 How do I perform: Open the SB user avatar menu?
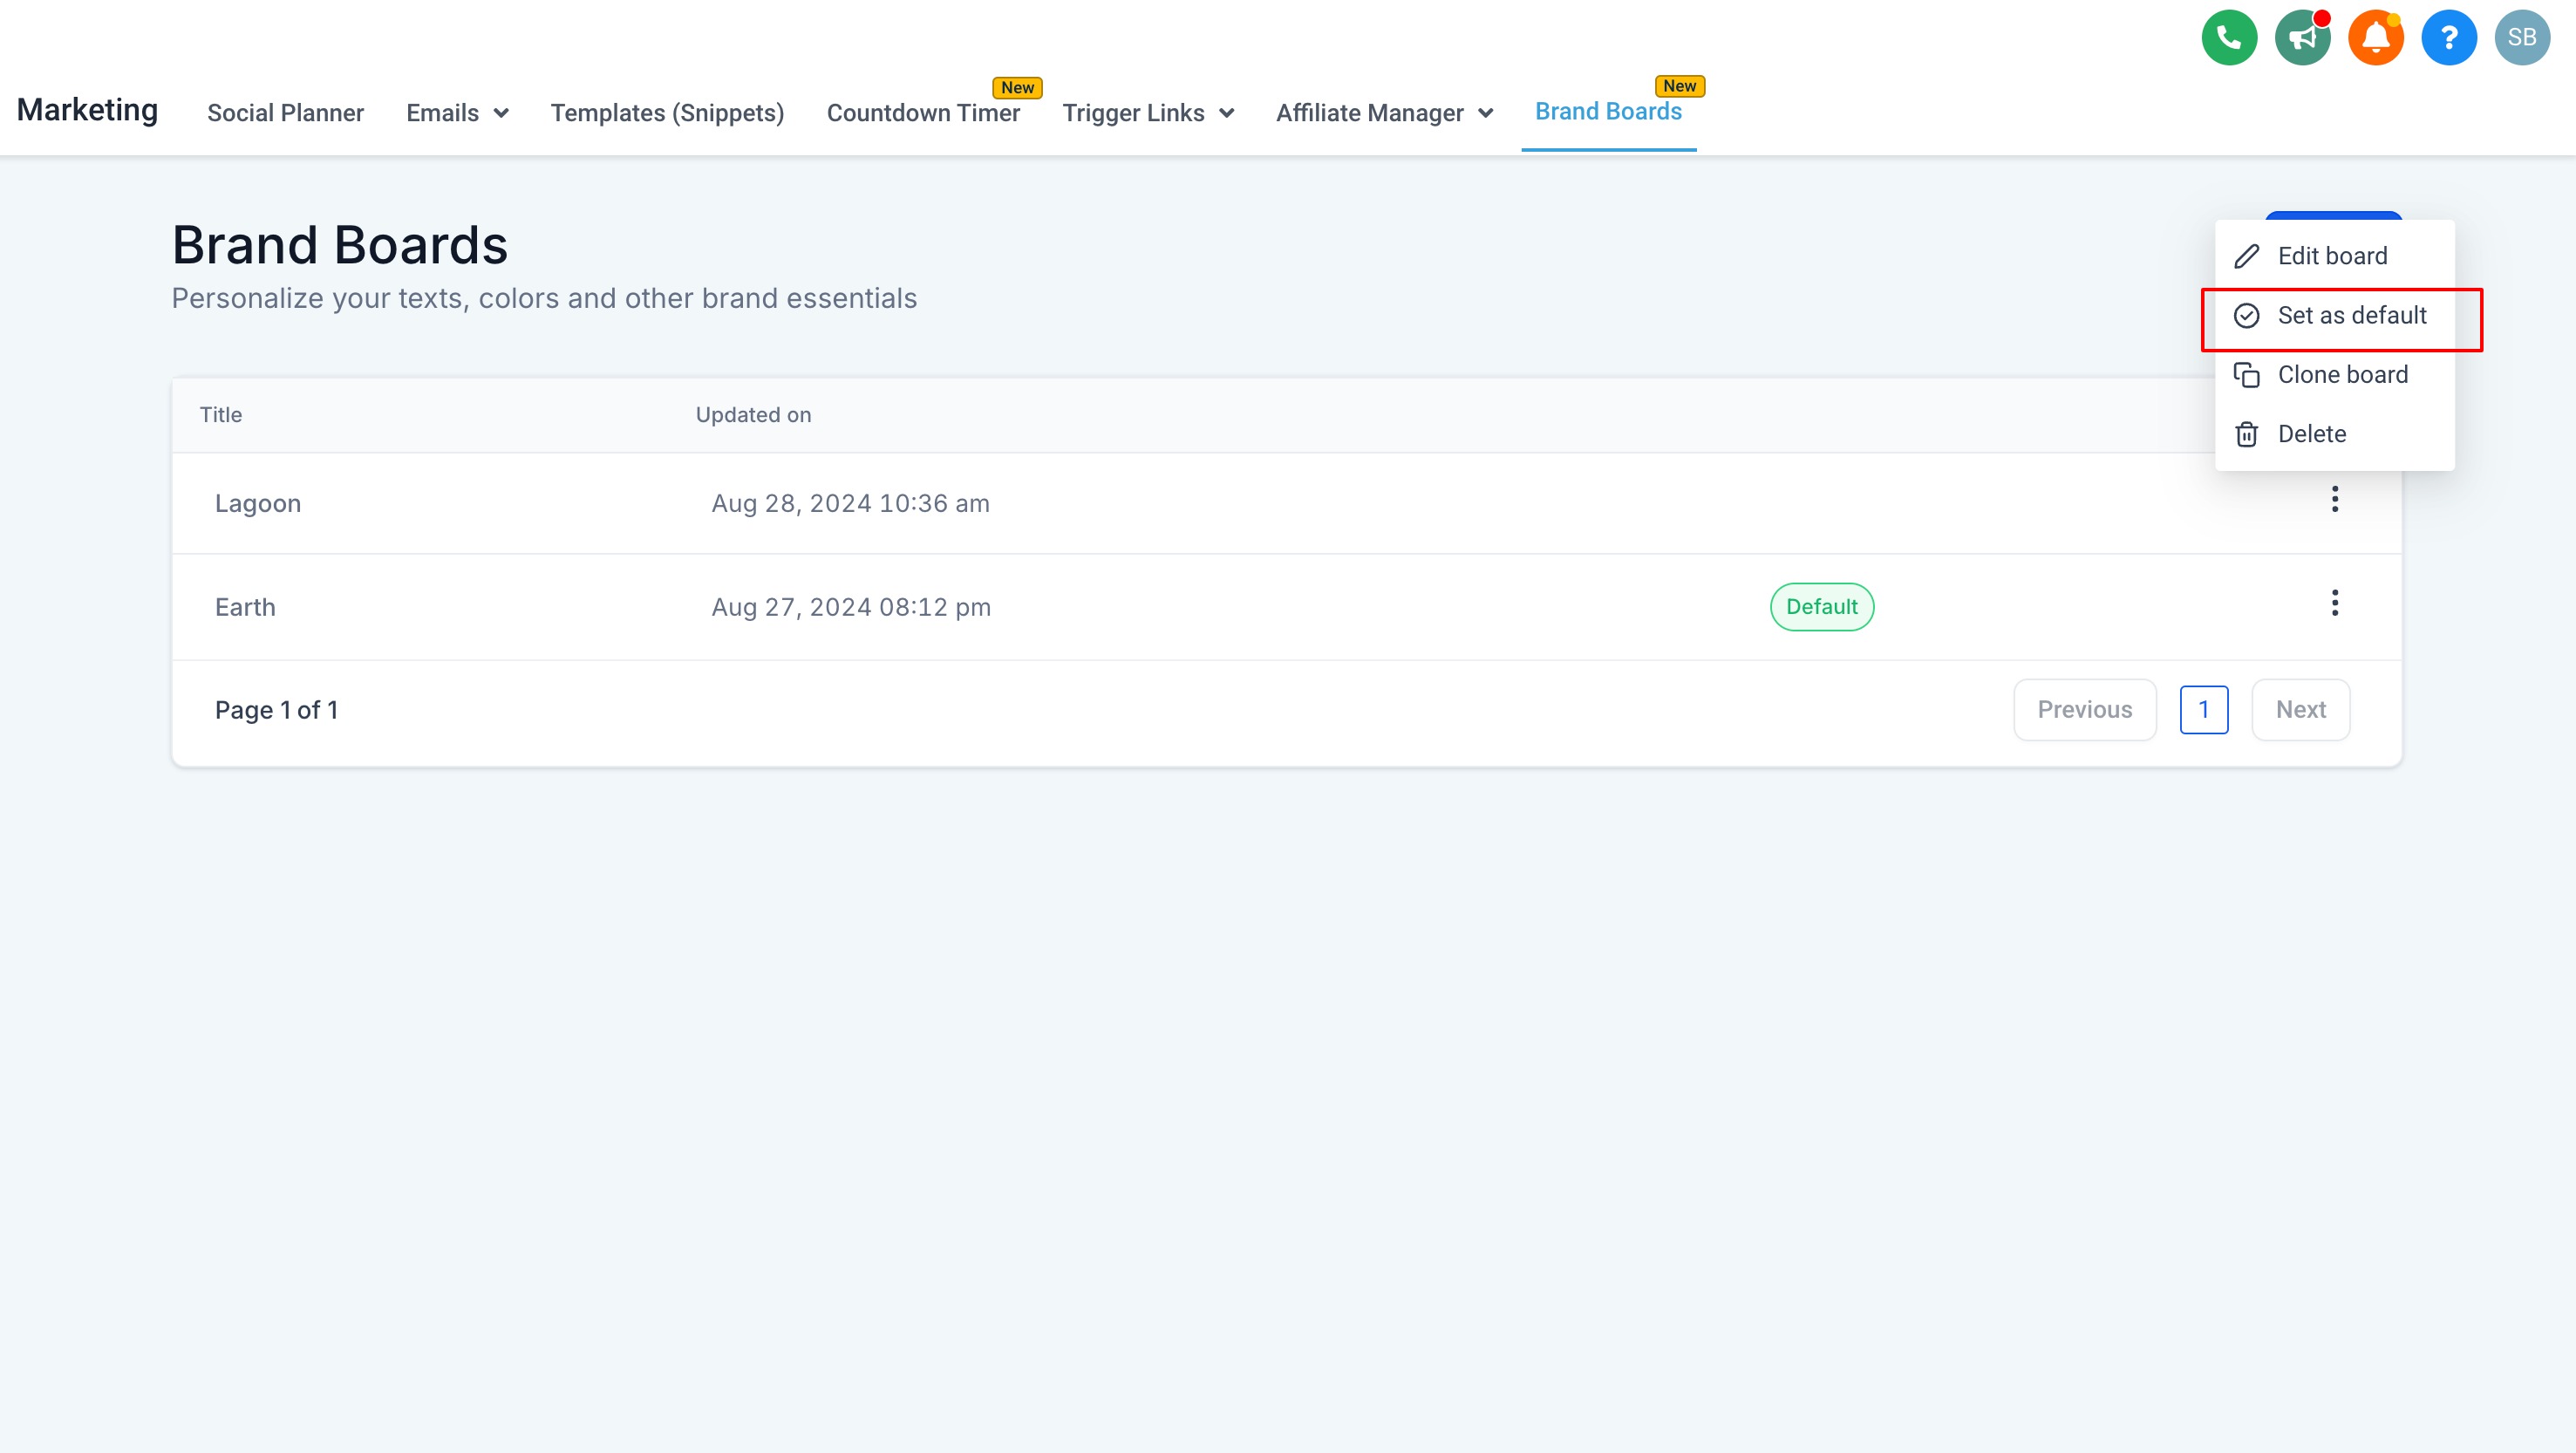2521,38
